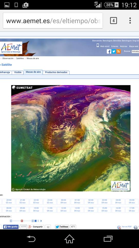The height and width of the screenshot is (248, 139).
Task: Tap the Android back arrow
Action: [x=31, y=239]
